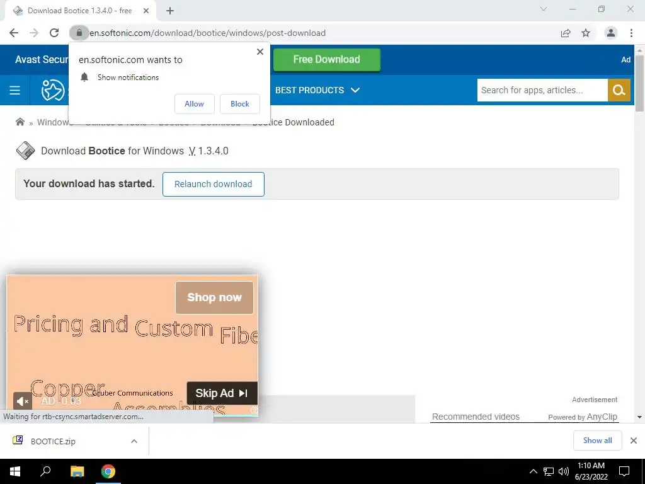Open the taskbar clock and date
This screenshot has width=645, height=484.
pyautogui.click(x=591, y=471)
